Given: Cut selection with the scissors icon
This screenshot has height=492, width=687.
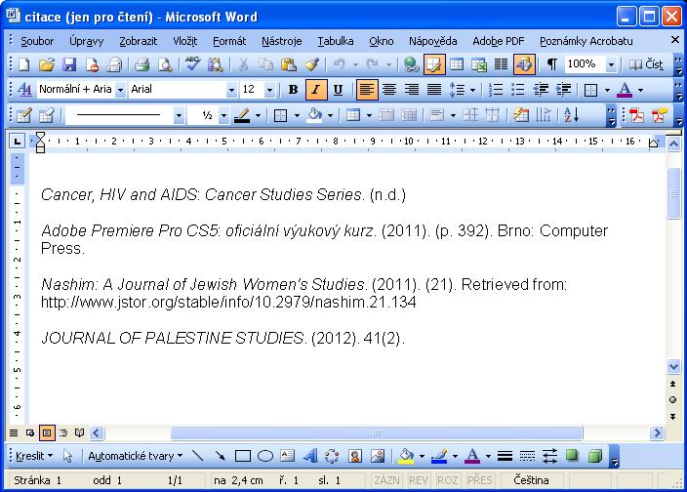Looking at the screenshot, I should pyautogui.click(x=243, y=64).
